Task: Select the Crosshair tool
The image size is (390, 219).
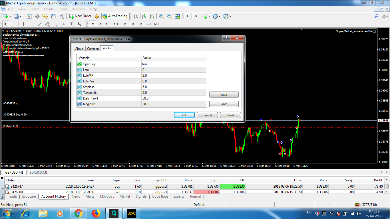Action: (14, 24)
